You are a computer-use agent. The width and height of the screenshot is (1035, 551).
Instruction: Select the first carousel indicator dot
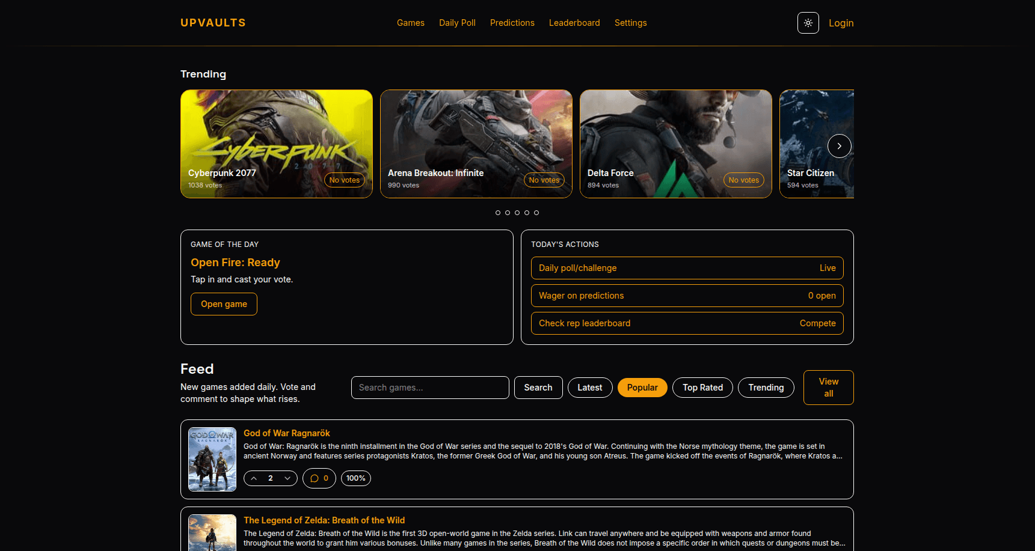pos(498,213)
